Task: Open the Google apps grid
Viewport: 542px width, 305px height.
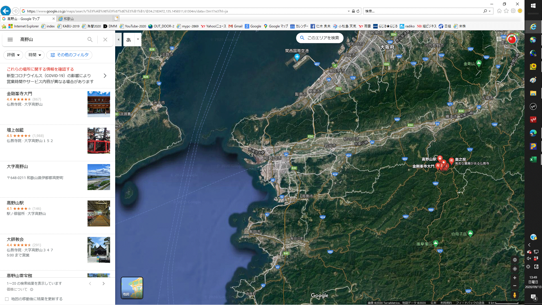Action: tap(499, 39)
